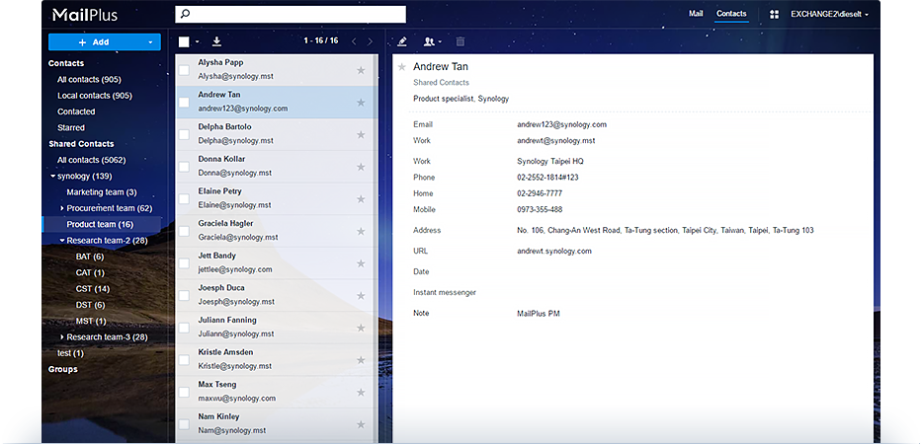Viewport: 922px width, 444px height.
Task: Click the search magnifier icon
Action: click(x=185, y=14)
